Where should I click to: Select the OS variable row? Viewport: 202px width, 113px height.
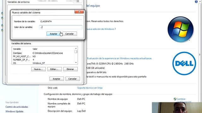click(x=43, y=63)
